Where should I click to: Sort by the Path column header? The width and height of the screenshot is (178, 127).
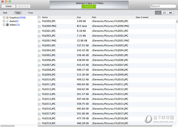(x=94, y=17)
